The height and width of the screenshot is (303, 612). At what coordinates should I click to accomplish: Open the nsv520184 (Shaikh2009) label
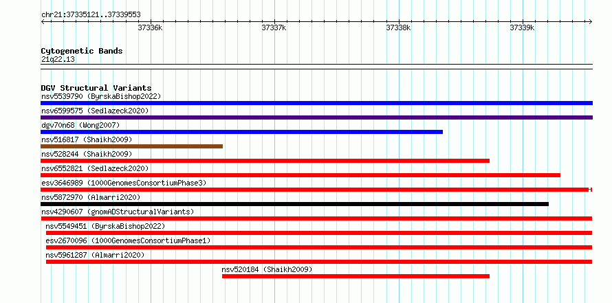click(x=267, y=269)
